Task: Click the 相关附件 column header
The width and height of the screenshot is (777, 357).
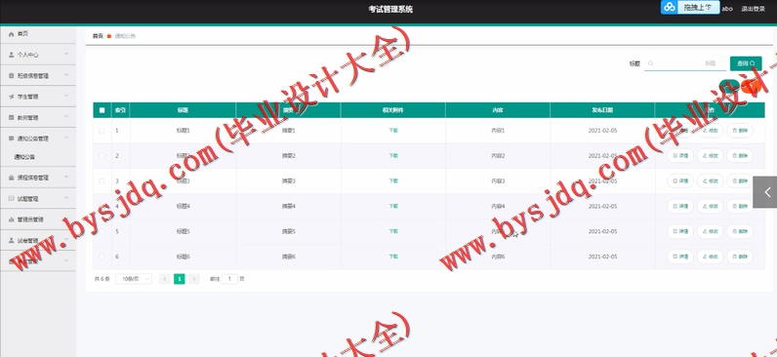Action: 393,110
